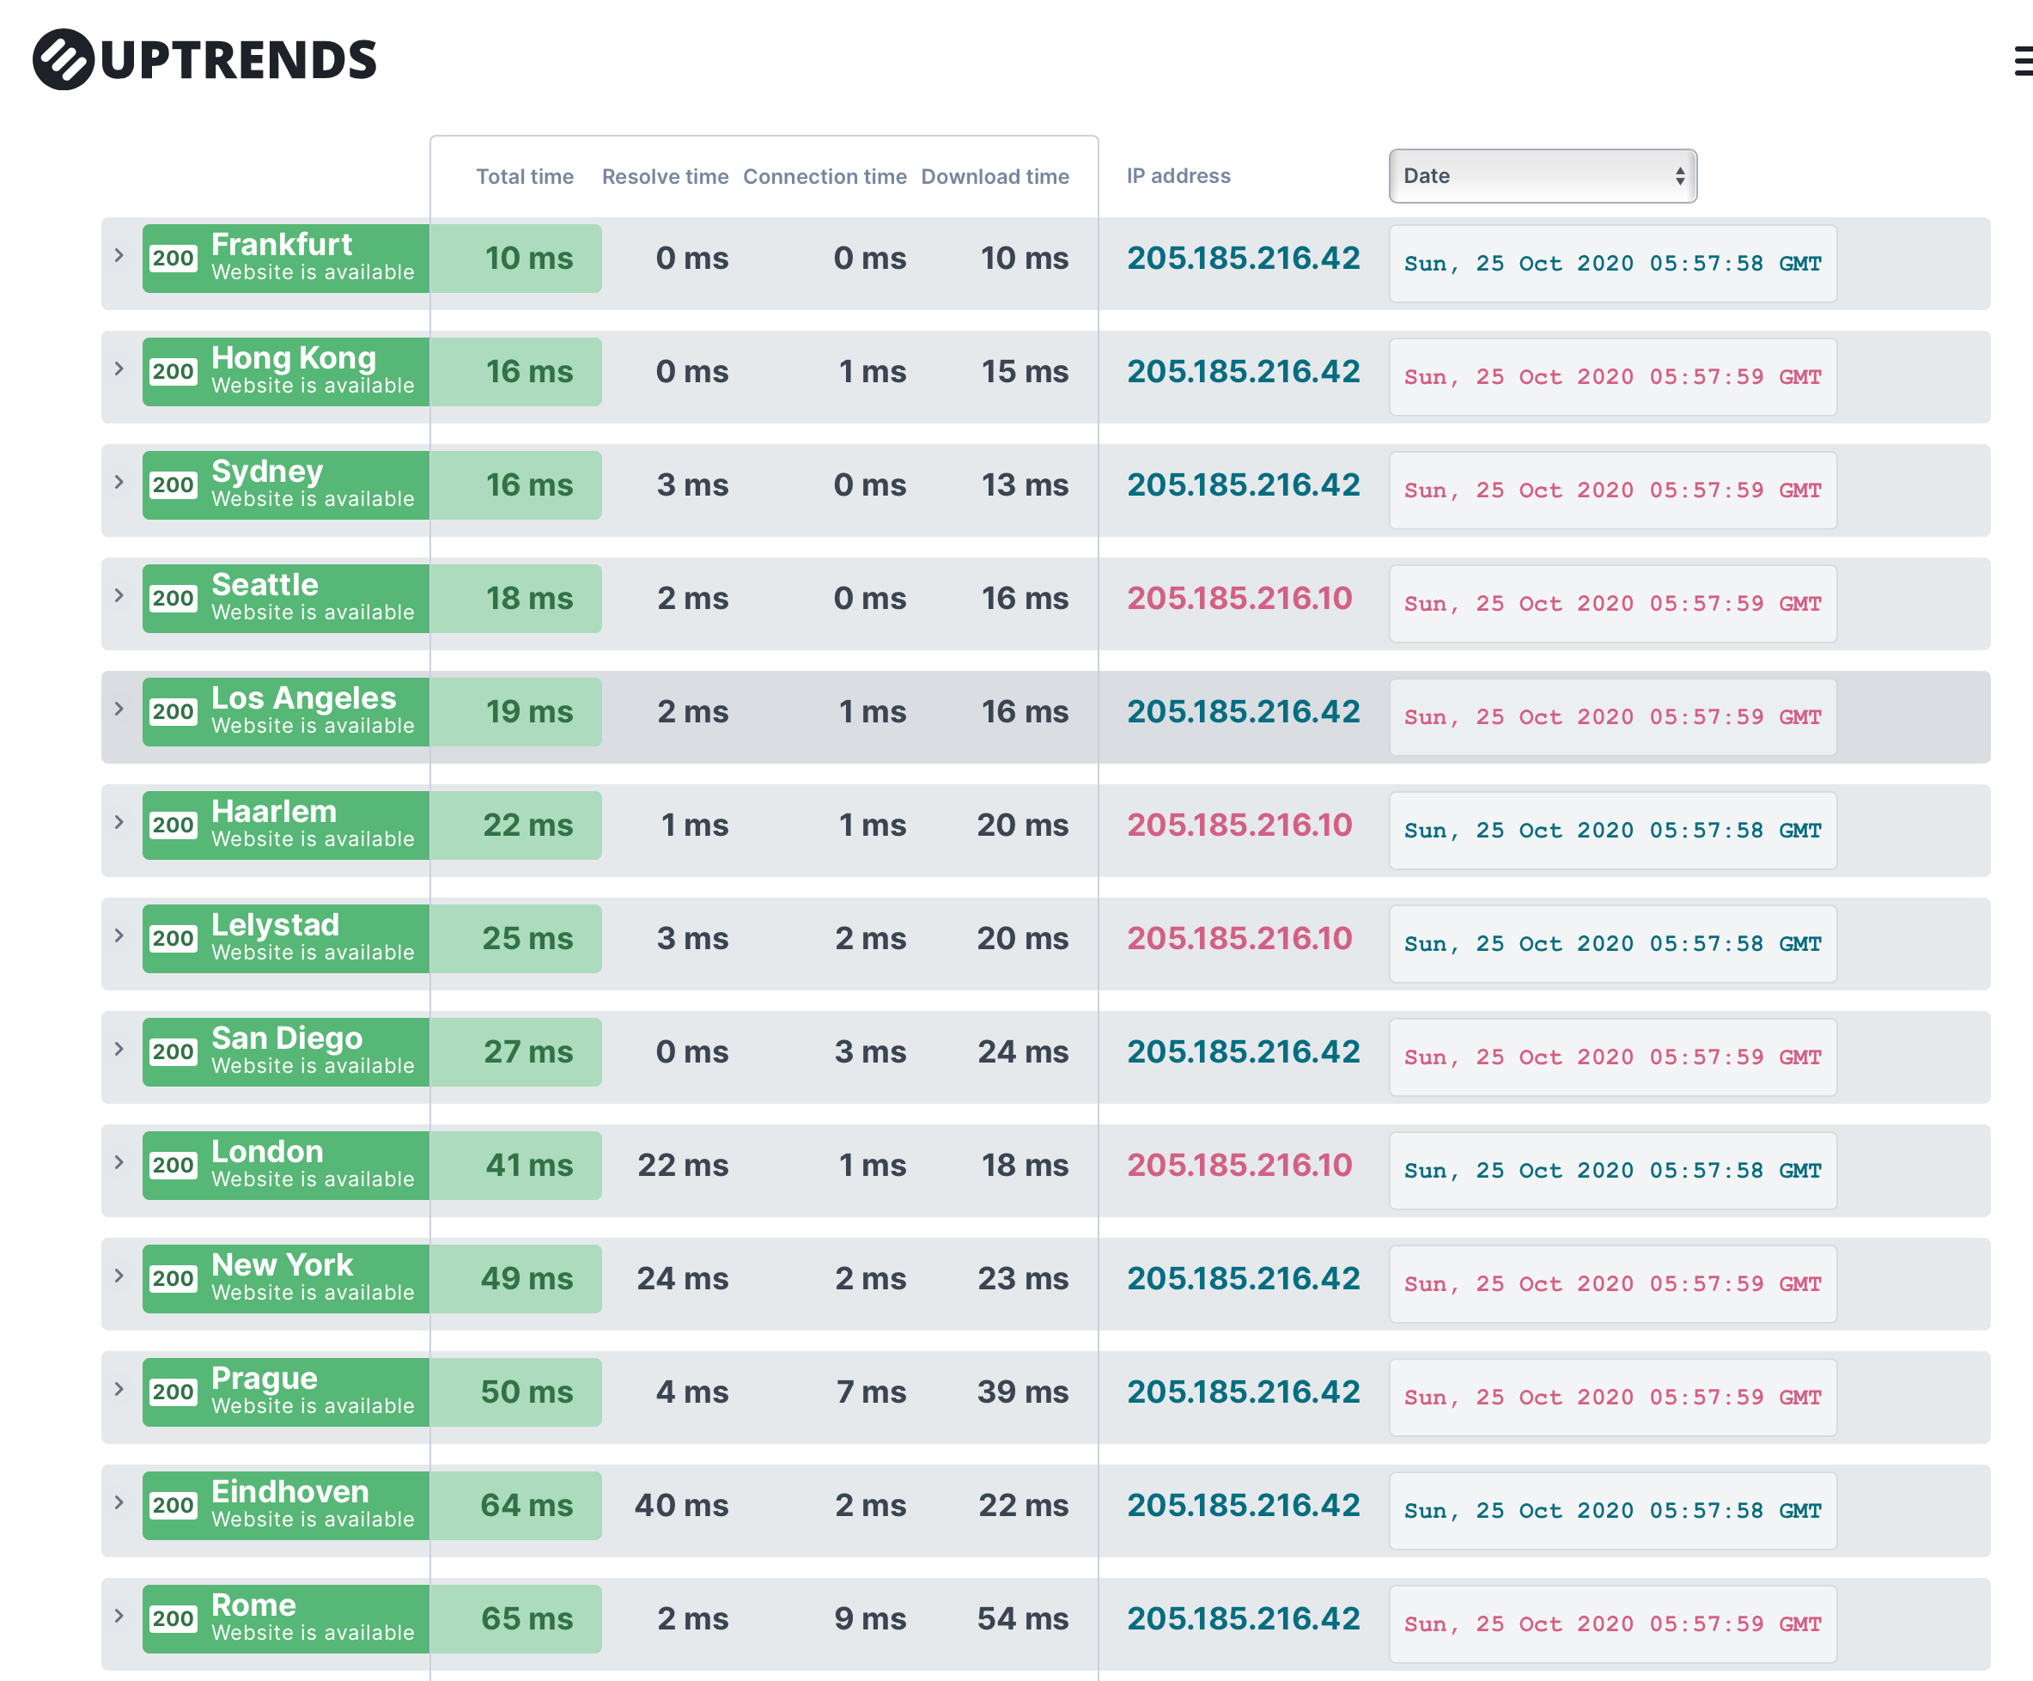Click the 200 status badge for London

click(173, 1165)
